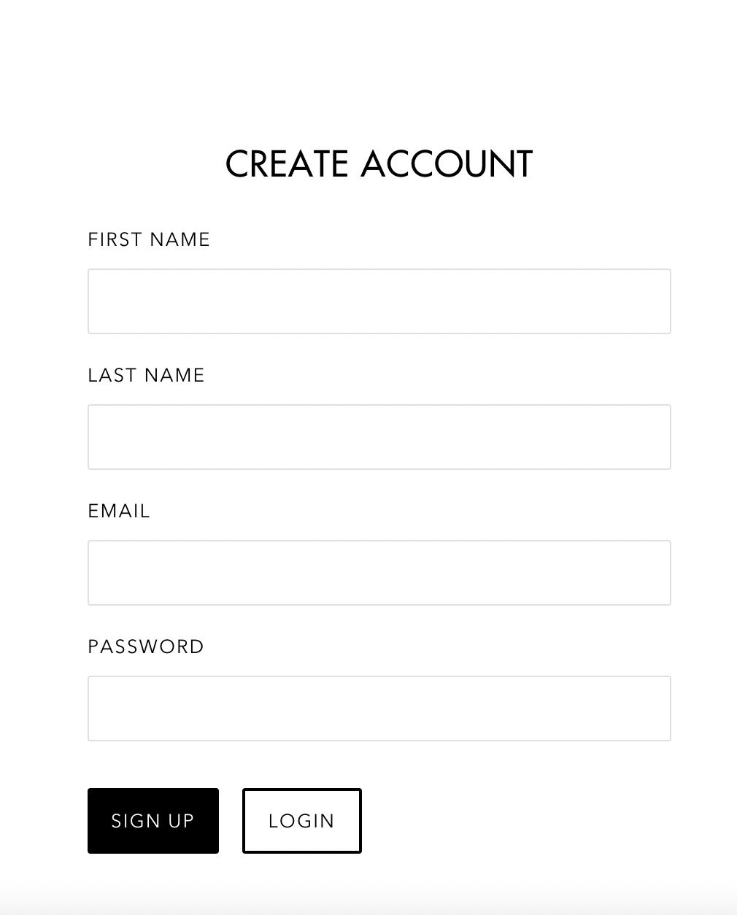Go to Login instead of signing up

(301, 821)
